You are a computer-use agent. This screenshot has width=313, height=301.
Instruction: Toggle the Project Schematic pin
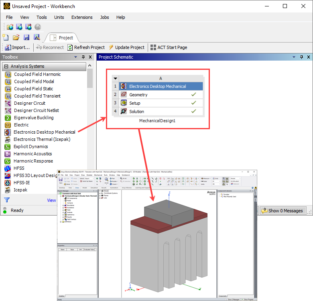coord(301,57)
